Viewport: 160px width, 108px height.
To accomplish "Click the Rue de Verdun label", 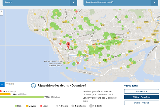I will click(125, 37).
